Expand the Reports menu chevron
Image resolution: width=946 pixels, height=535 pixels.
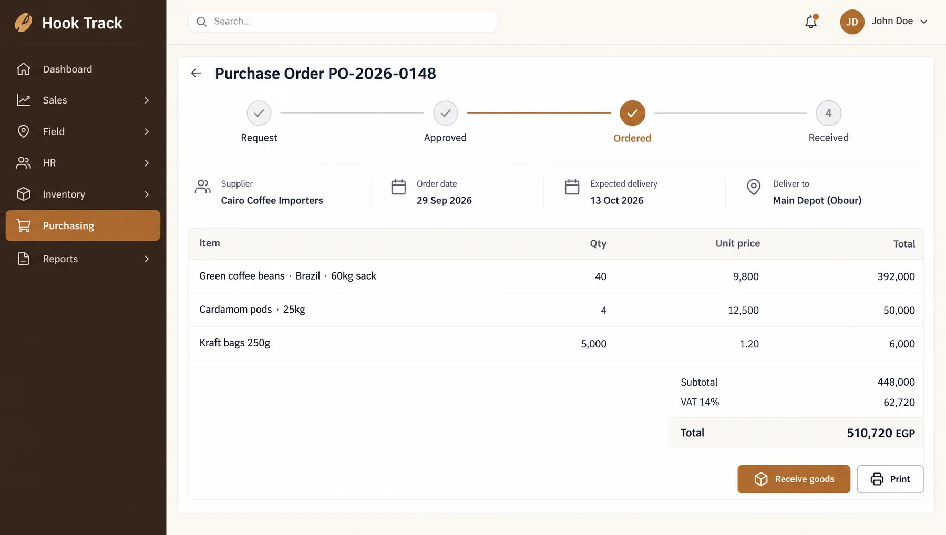pos(147,259)
